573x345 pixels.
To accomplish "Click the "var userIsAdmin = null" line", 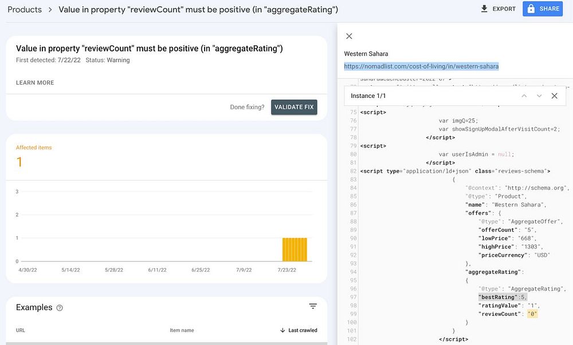I will tap(477, 154).
